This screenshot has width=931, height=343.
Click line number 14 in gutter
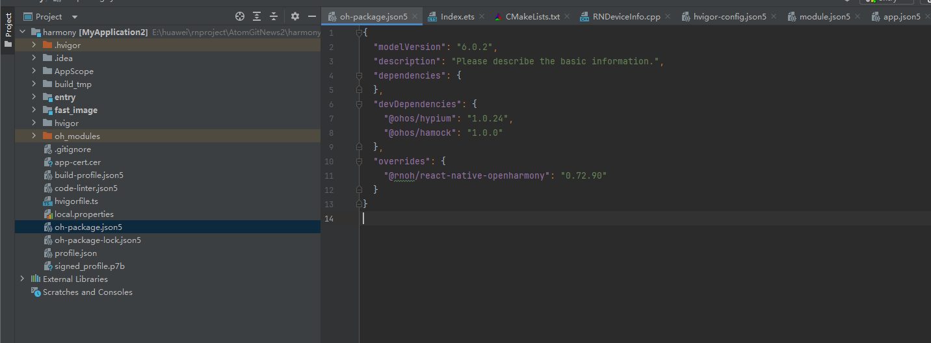coord(330,218)
